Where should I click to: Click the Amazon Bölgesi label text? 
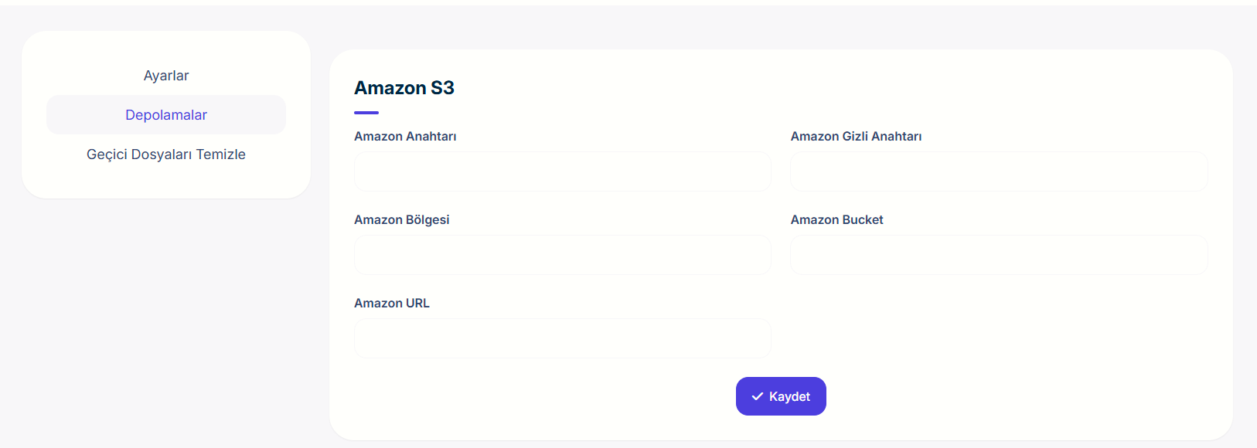[401, 220]
